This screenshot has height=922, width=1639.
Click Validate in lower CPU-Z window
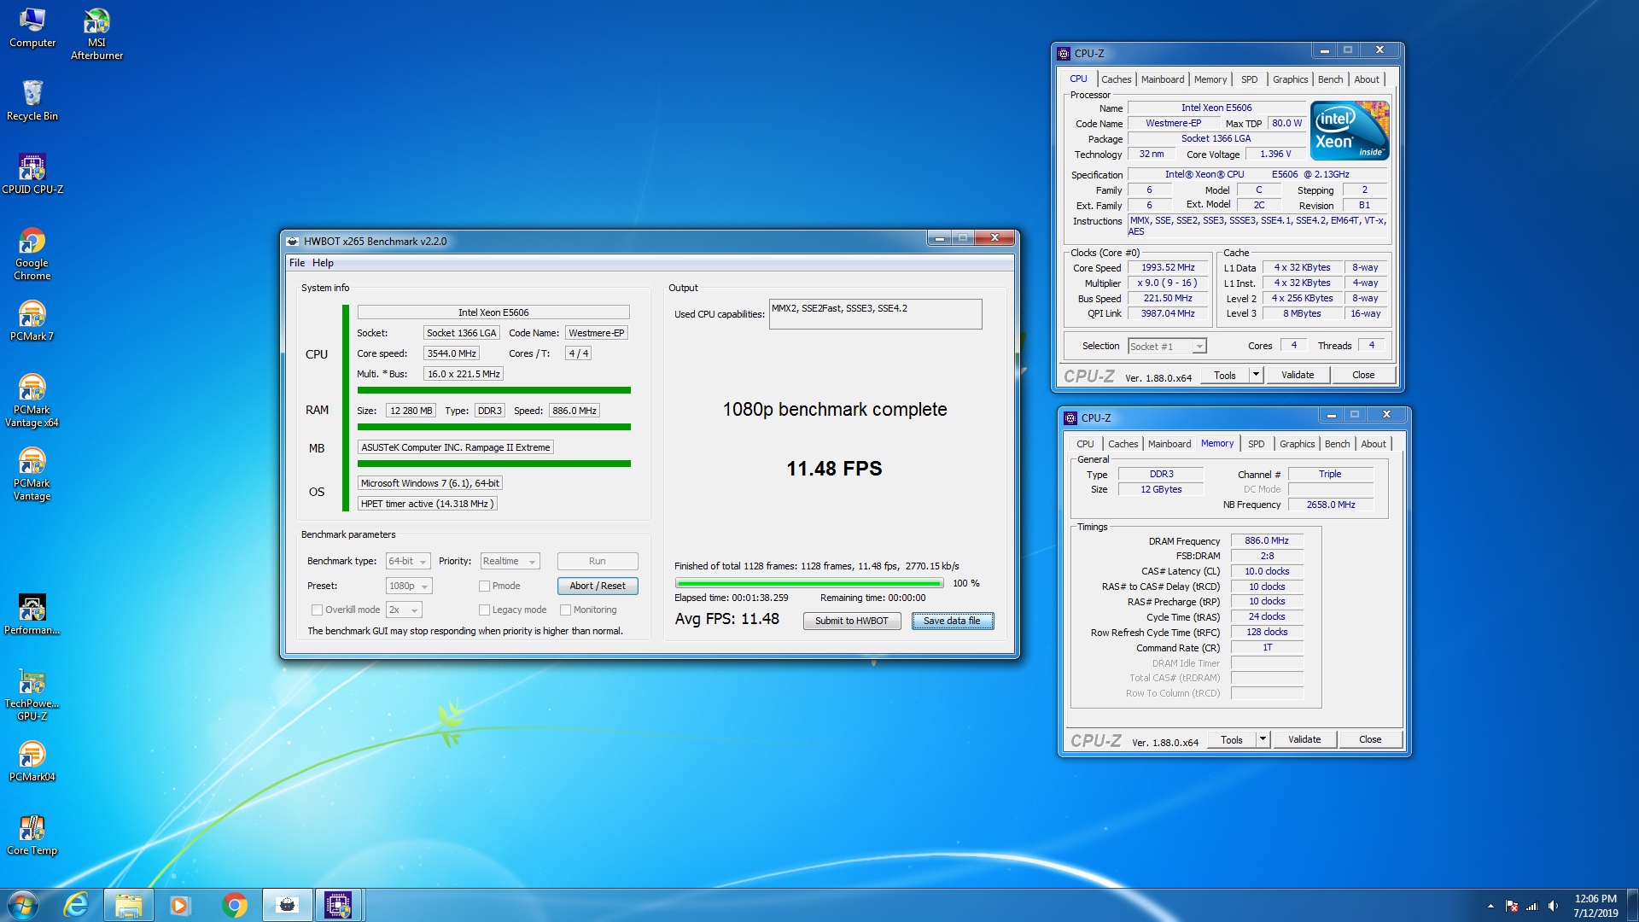[1304, 739]
